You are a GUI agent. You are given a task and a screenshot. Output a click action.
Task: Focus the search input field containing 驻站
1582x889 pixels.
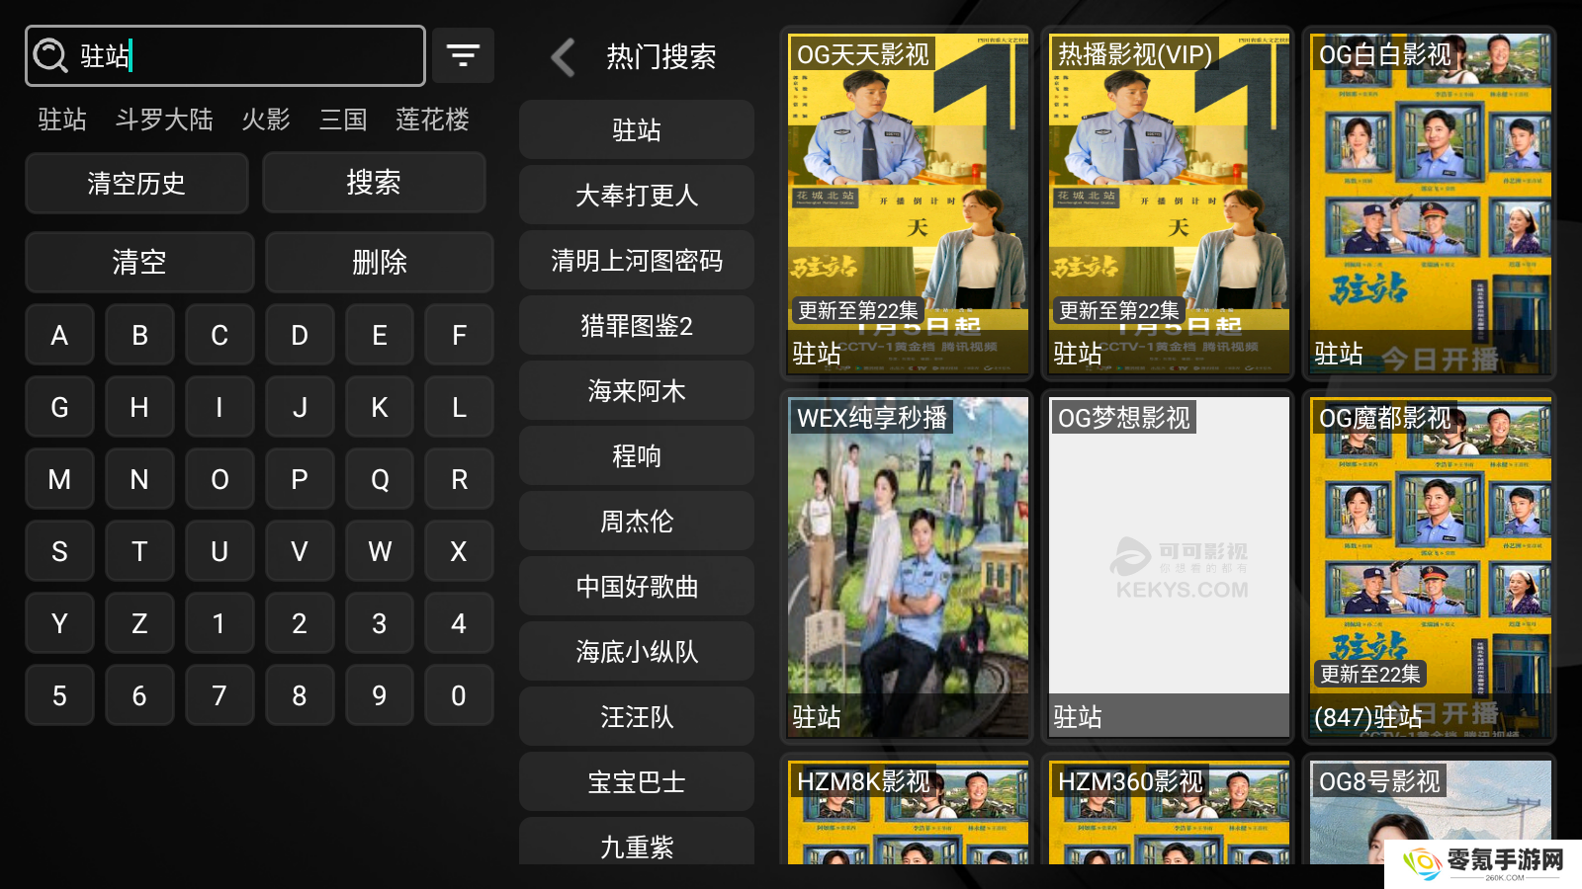point(225,56)
